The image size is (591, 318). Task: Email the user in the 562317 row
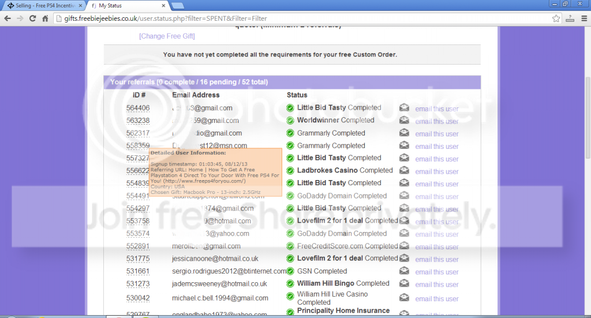(437, 134)
